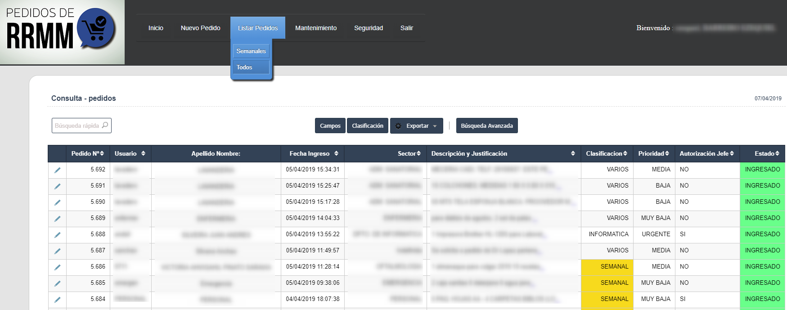Viewport: 787px width, 310px height.
Task: Click the magnifier in Búsqueda rápida
Action: point(105,125)
